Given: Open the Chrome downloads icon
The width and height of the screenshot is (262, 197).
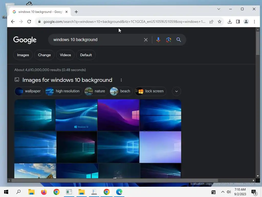Looking at the screenshot, I should pos(230,22).
